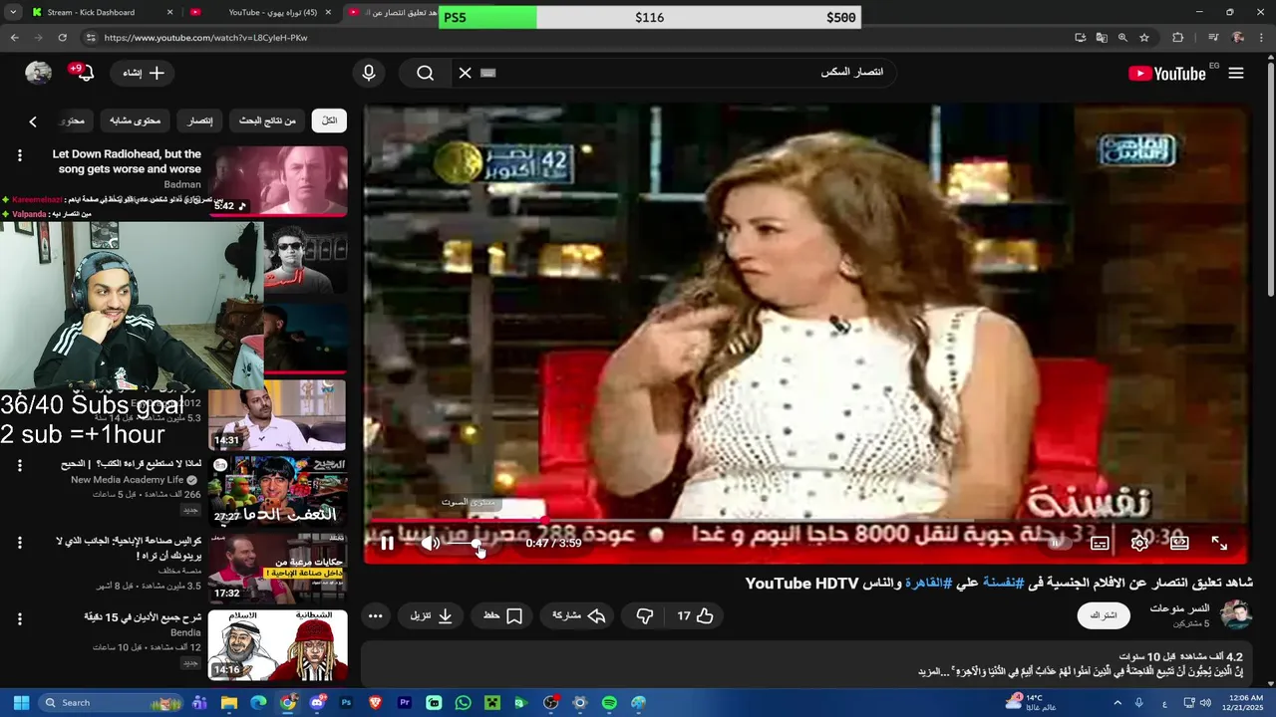Mute the video with speaker icon
Viewport: 1276px width, 717px height.
click(430, 543)
